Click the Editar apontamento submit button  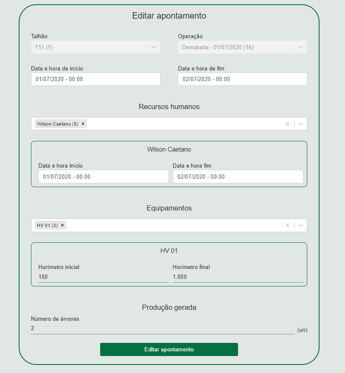169,349
